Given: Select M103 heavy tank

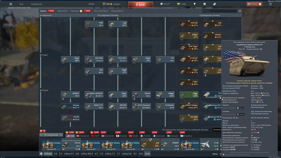Looking at the screenshot, I should click(x=117, y=71).
